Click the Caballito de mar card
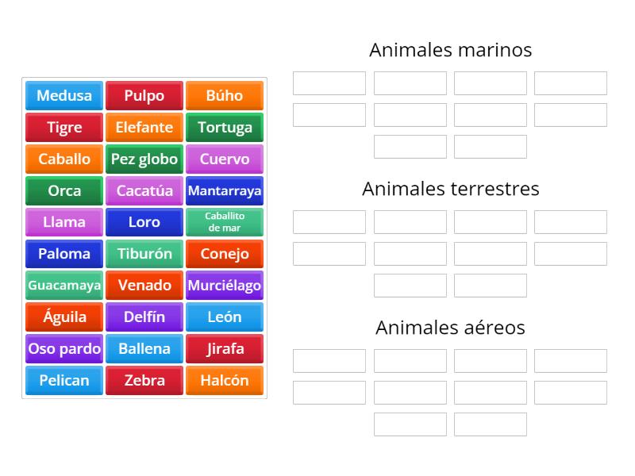This screenshot has height=476, width=635. pos(225,222)
